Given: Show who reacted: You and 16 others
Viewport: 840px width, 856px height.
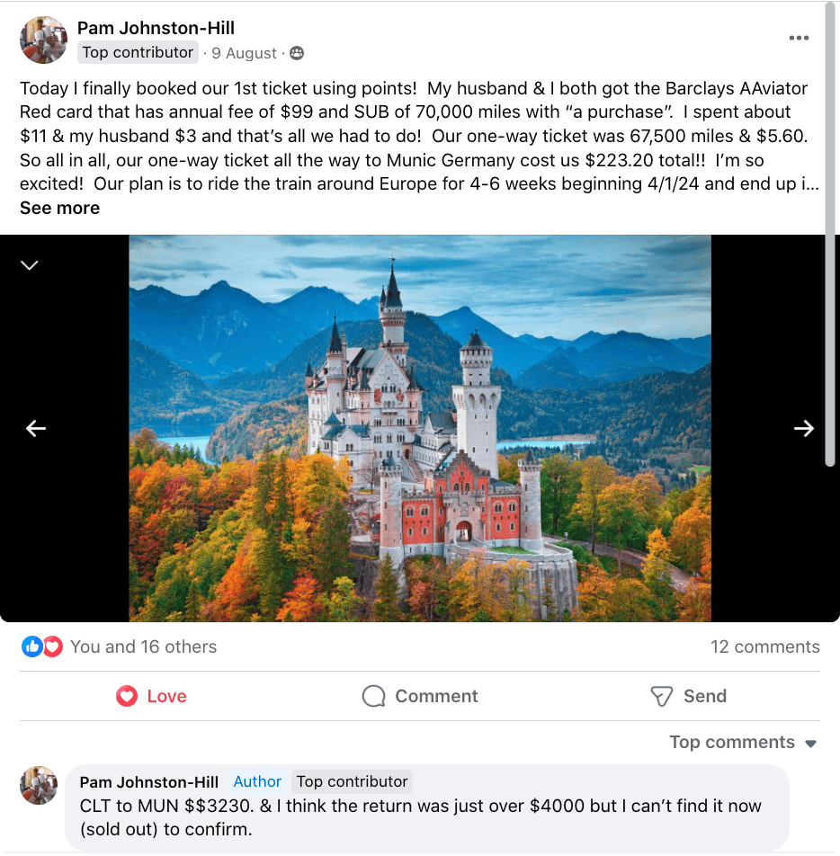Looking at the screenshot, I should tap(144, 646).
